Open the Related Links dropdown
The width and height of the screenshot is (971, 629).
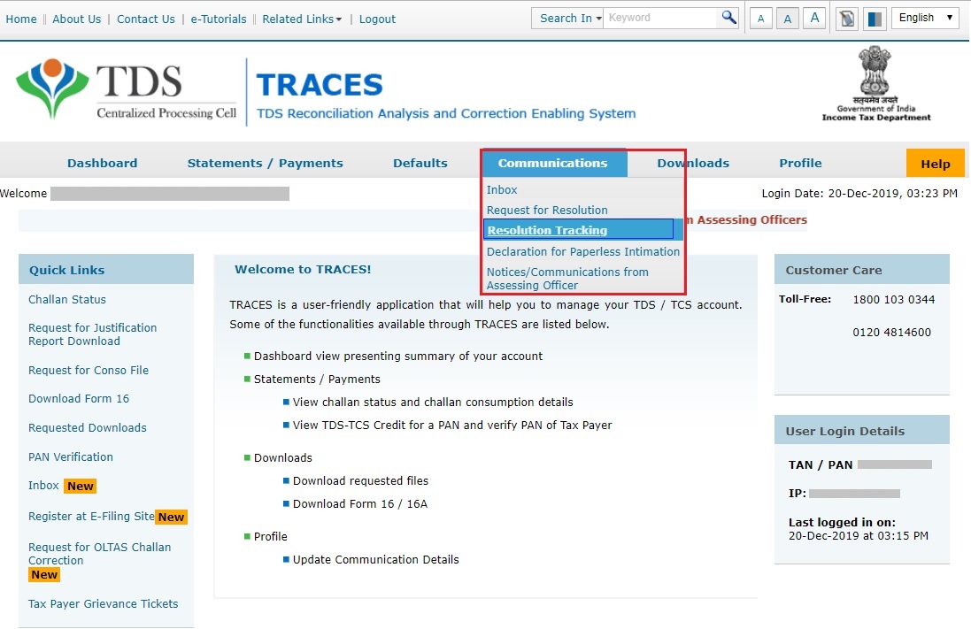click(x=302, y=19)
